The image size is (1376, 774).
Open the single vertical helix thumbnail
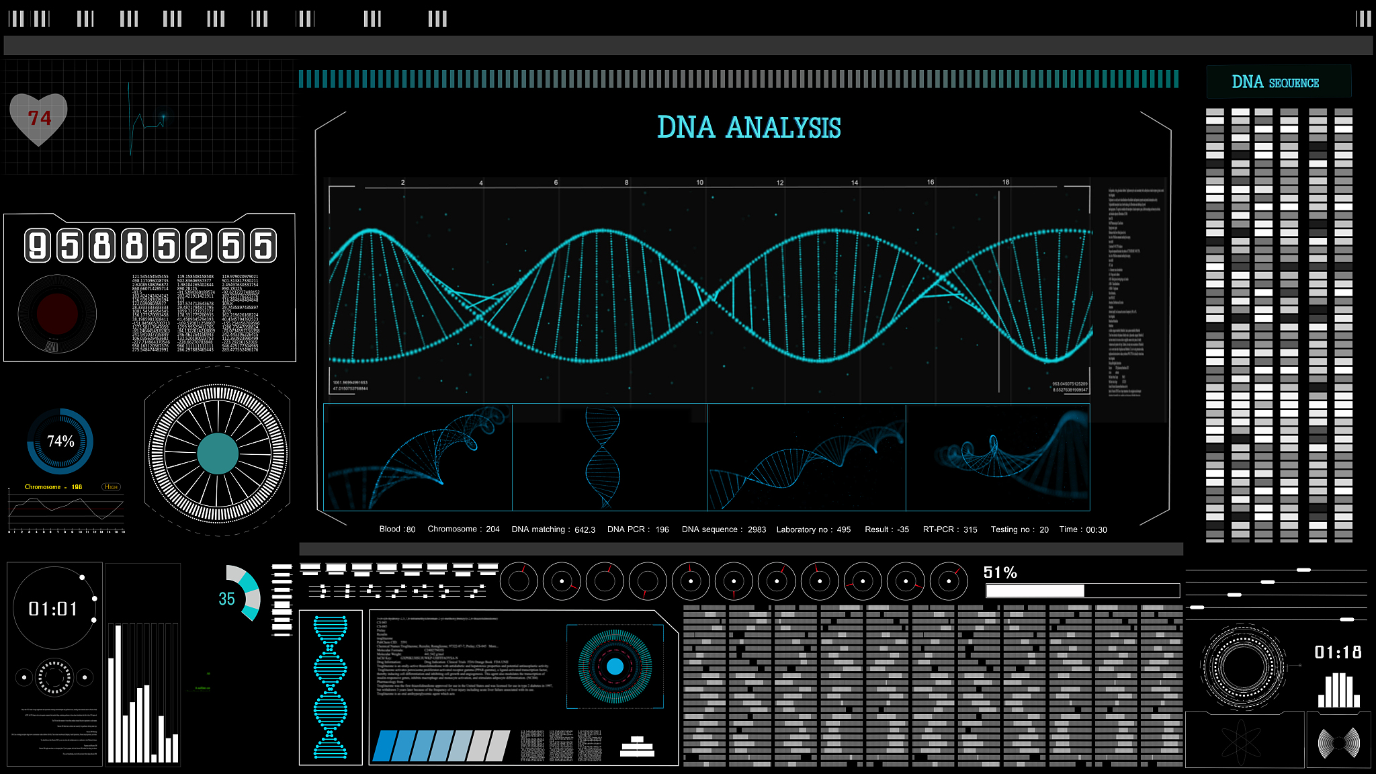[x=609, y=457]
